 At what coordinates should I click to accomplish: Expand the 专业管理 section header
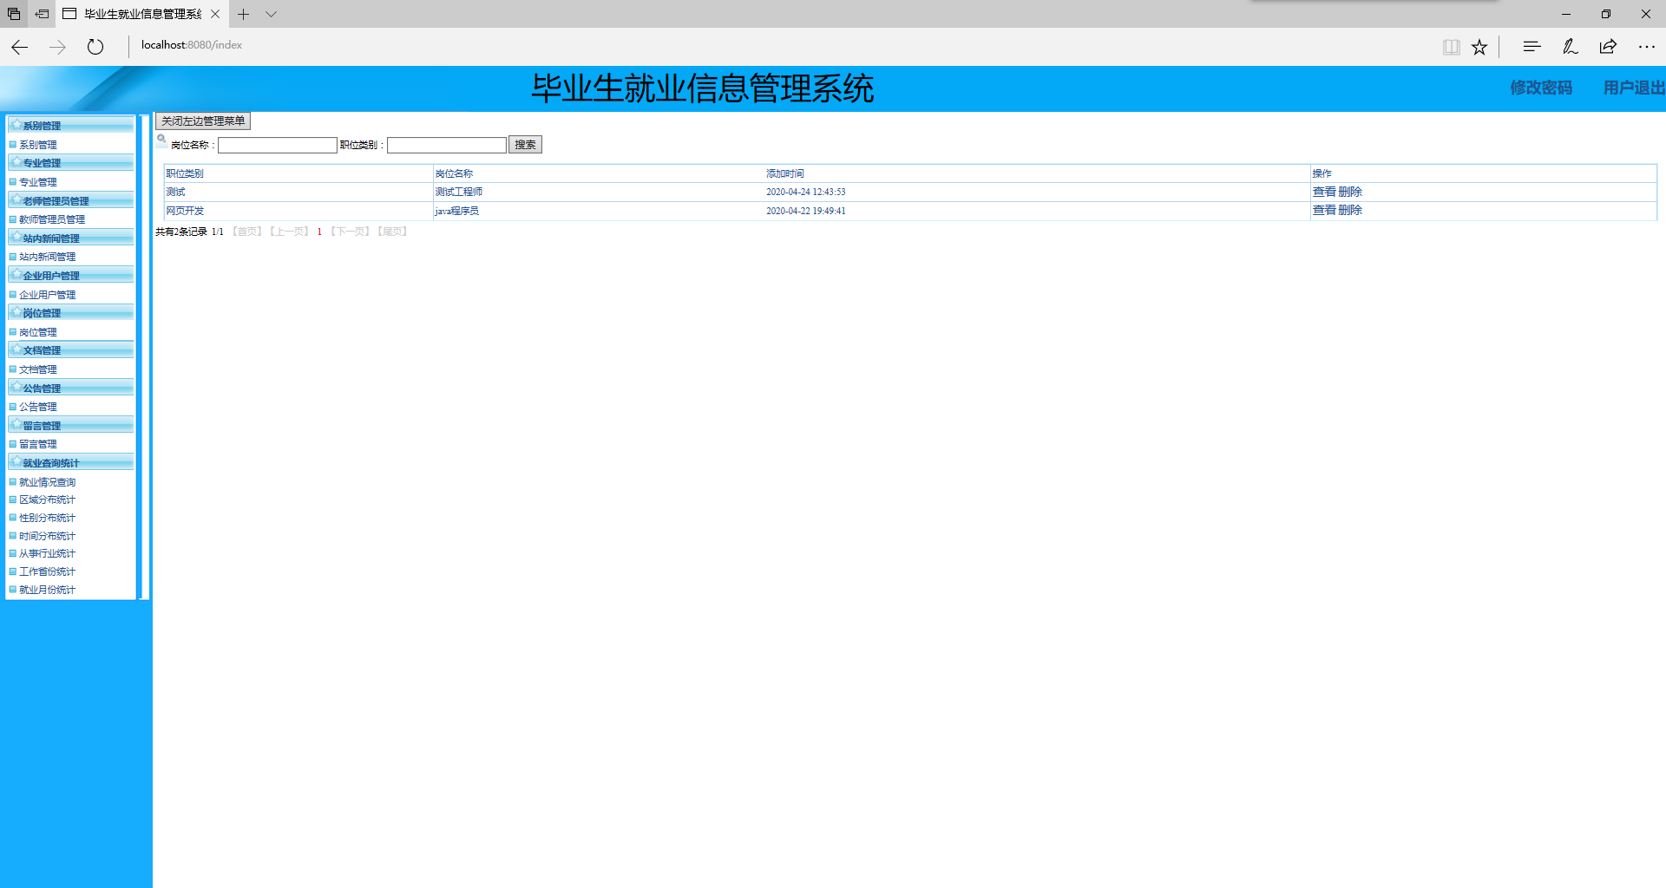(x=71, y=163)
